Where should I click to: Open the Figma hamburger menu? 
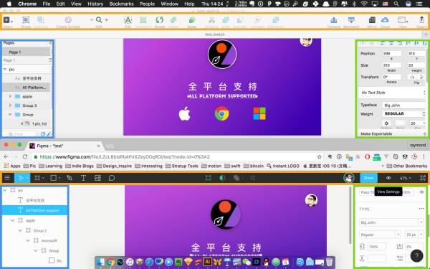point(7,178)
